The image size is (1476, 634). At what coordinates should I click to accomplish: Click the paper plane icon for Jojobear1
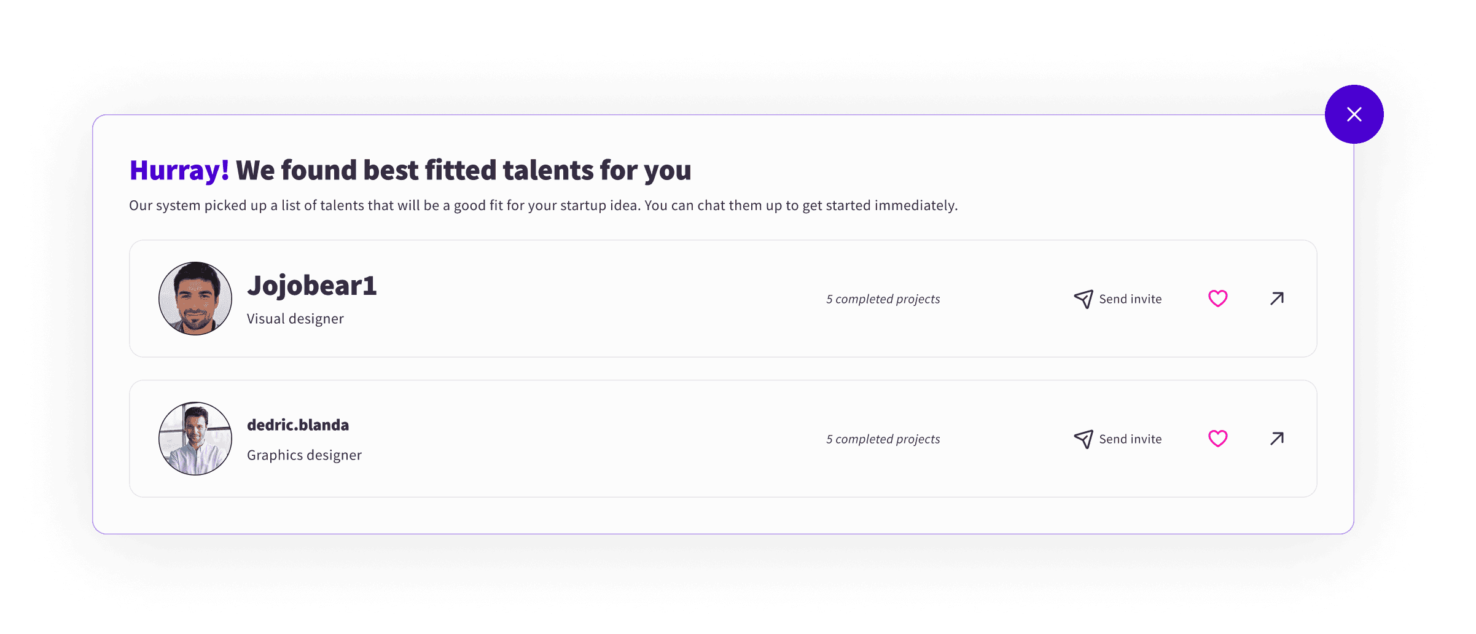1084,299
